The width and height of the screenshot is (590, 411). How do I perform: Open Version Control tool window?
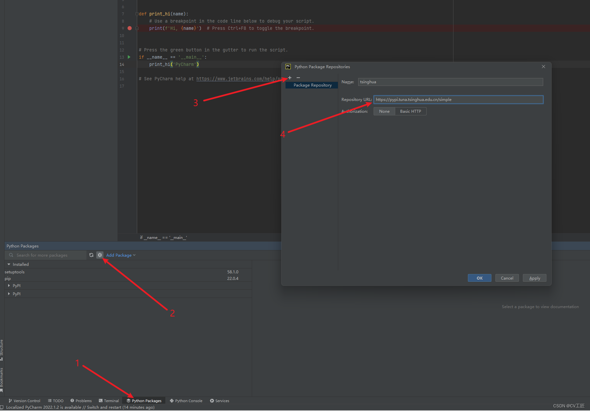24,401
